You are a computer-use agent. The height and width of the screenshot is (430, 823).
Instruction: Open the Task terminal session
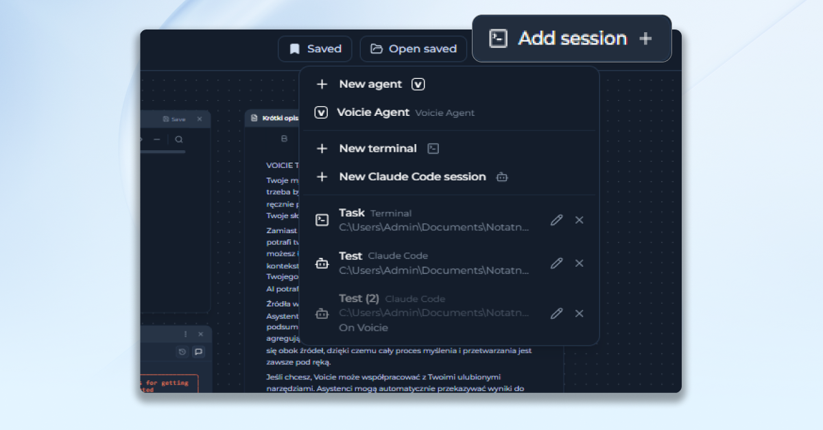(x=449, y=220)
